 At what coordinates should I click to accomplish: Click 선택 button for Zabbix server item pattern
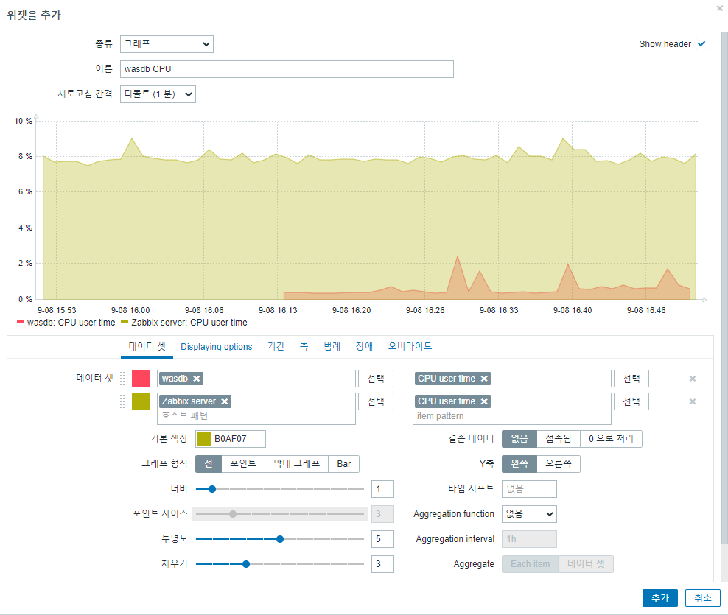tap(631, 401)
